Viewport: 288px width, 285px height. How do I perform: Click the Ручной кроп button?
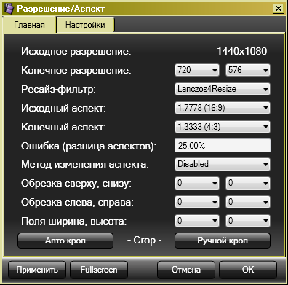tap(223, 241)
